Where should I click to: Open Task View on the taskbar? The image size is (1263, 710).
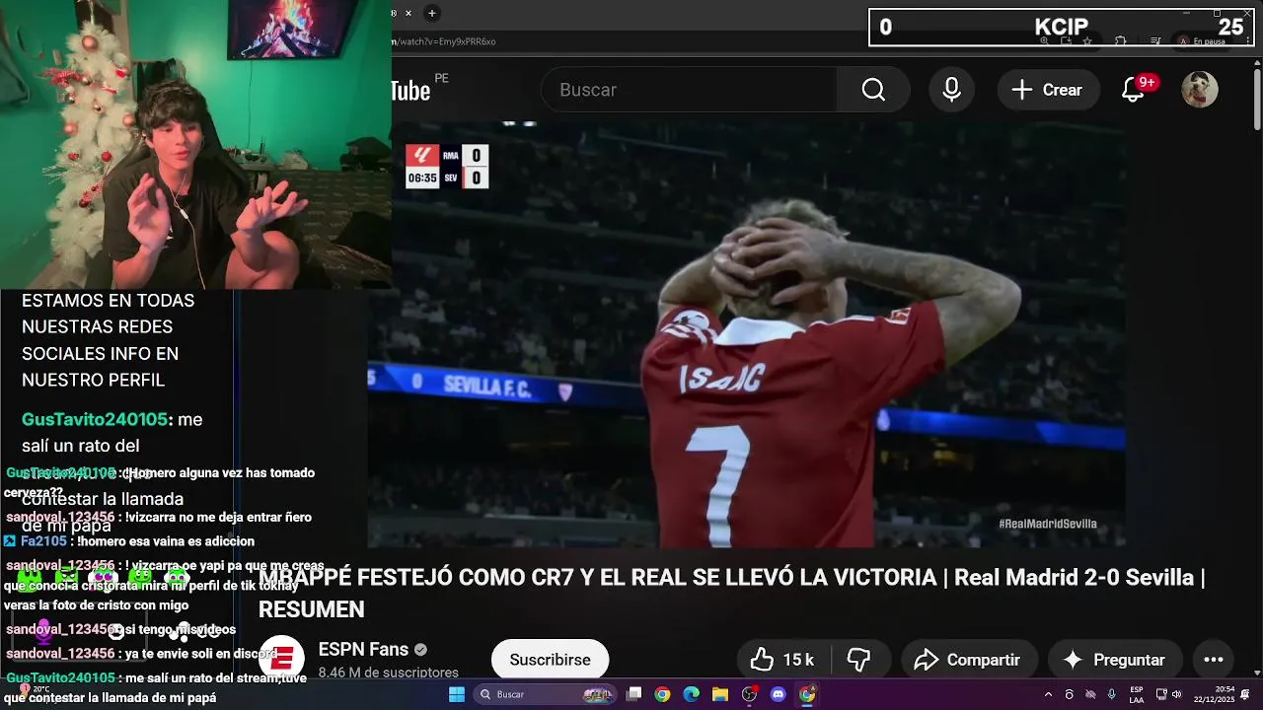(634, 694)
